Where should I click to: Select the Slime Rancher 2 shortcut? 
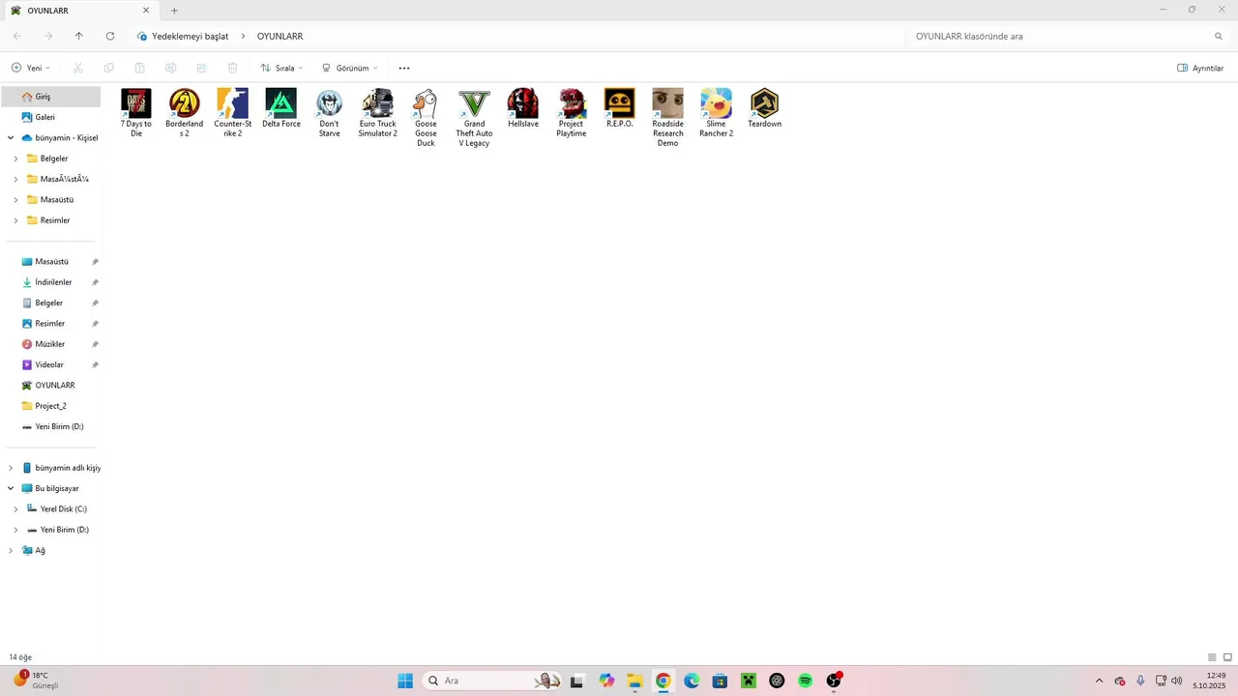click(x=716, y=113)
